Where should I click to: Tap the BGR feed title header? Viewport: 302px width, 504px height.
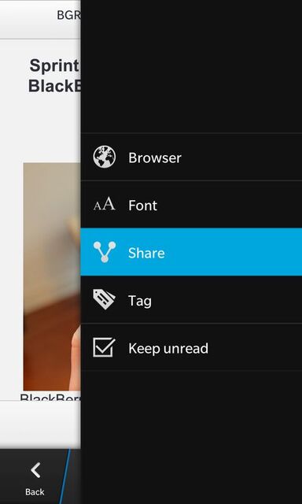(x=68, y=15)
